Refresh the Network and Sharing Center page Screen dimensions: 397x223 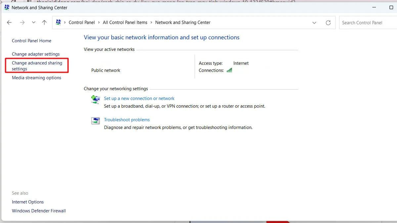tap(328, 22)
